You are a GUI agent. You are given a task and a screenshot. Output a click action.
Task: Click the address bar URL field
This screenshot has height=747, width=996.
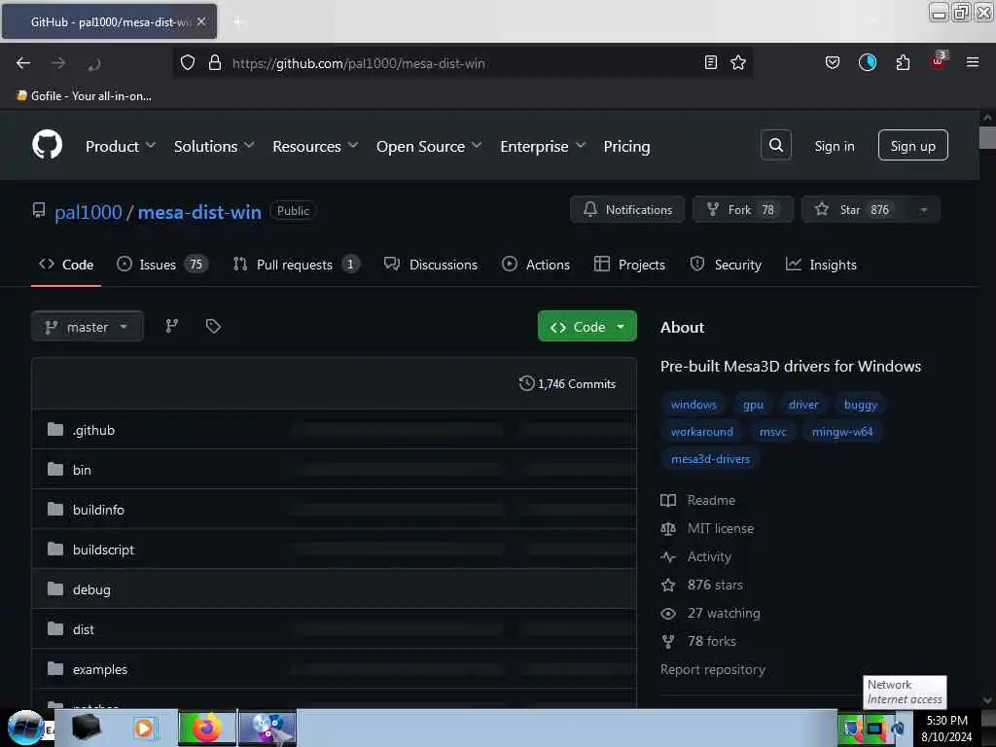[462, 63]
